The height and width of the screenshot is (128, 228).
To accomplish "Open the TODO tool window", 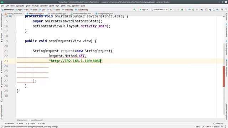I will 41,123.
